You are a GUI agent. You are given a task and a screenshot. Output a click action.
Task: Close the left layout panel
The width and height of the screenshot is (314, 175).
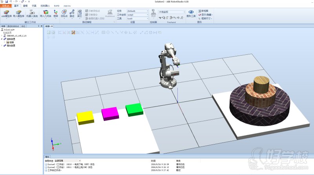pos(42,26)
